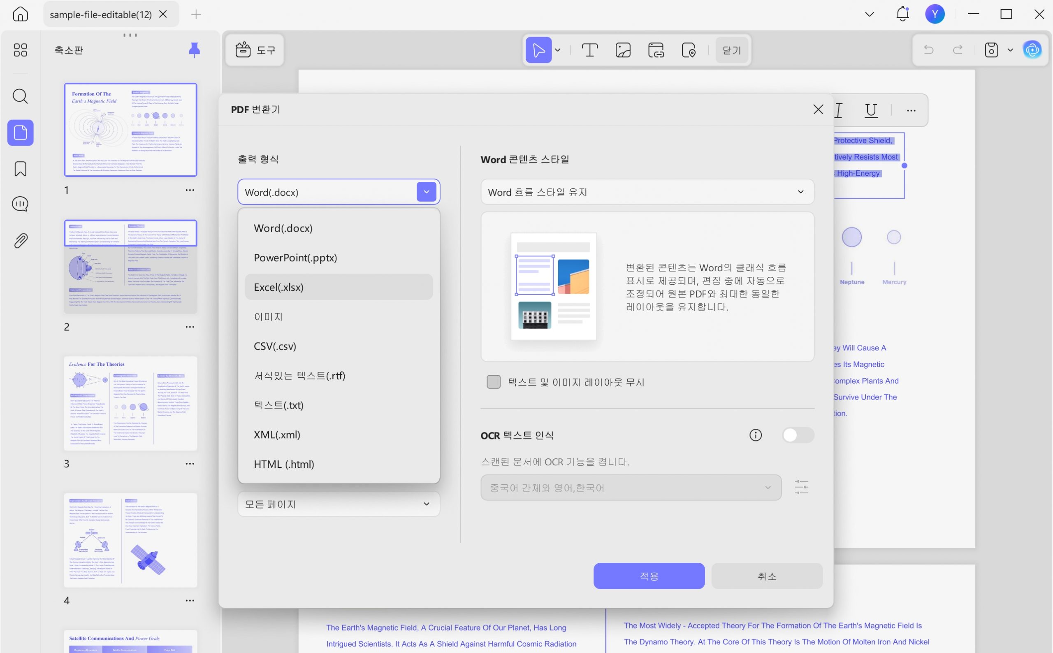
Task: Open the comments sidebar icon
Action: [20, 204]
